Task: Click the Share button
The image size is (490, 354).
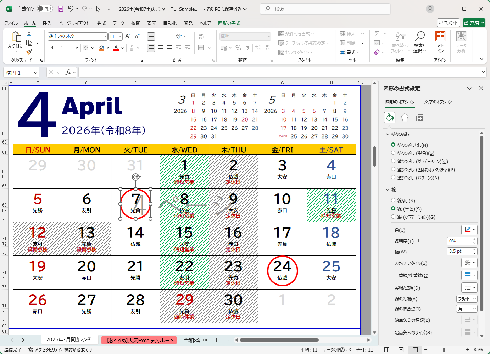Action: [x=474, y=23]
